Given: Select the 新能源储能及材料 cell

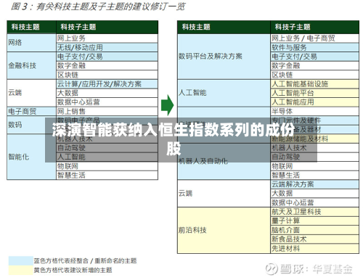Looking at the screenshot, I should 314,139.
